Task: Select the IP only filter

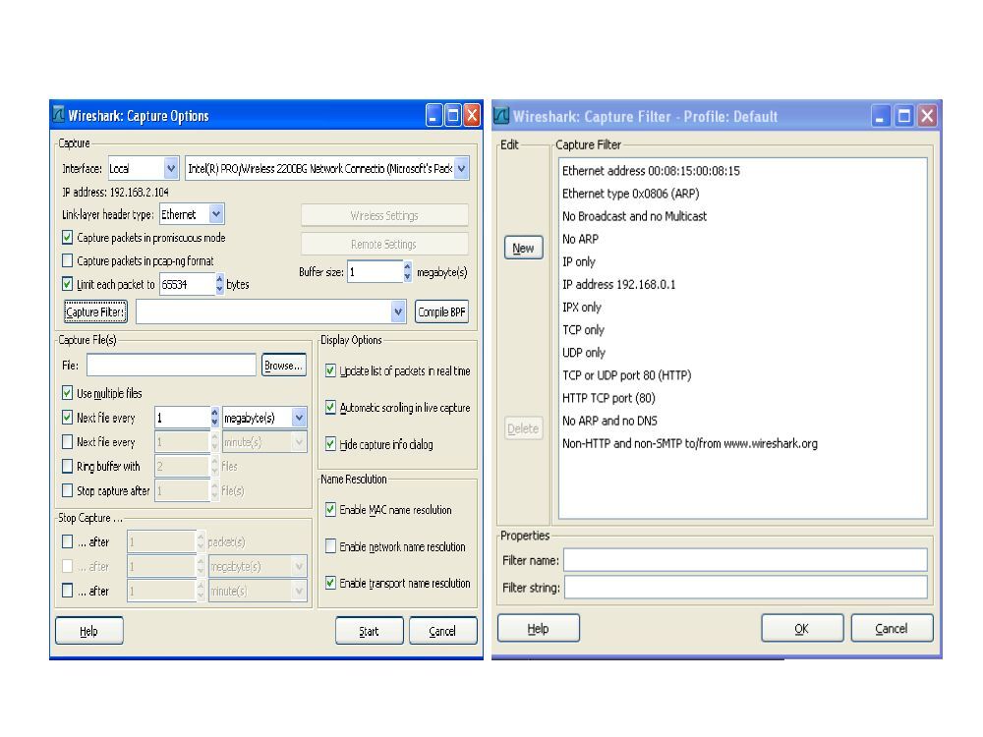Action: 578,262
